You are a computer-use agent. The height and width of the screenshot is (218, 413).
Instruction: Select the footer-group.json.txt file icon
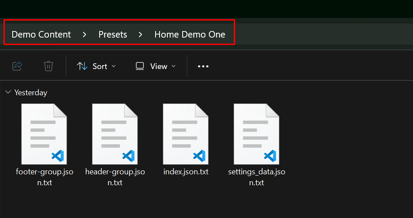[44, 134]
